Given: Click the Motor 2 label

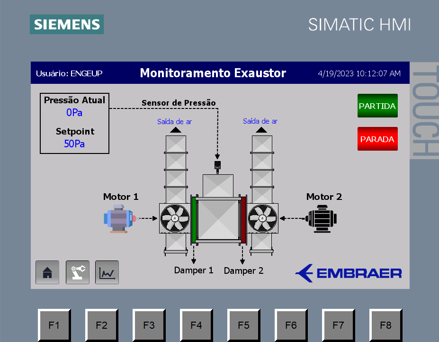Looking at the screenshot, I should (324, 197).
